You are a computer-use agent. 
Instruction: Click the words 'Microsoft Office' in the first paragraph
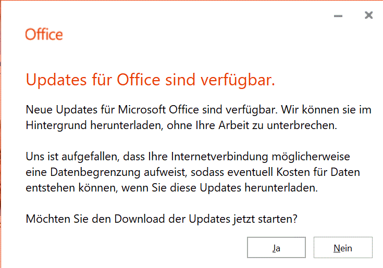[x=158, y=109]
